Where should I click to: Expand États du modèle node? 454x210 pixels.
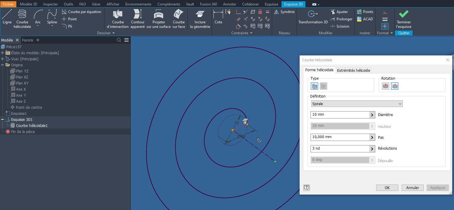pyautogui.click(x=2, y=53)
